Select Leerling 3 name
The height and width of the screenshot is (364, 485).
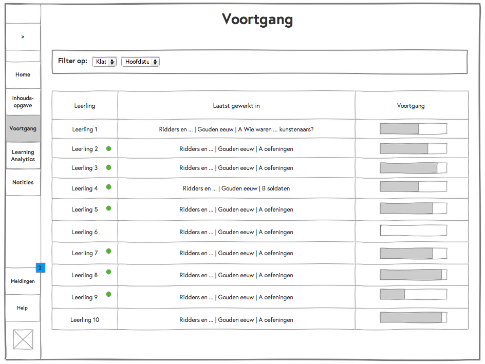tap(85, 168)
